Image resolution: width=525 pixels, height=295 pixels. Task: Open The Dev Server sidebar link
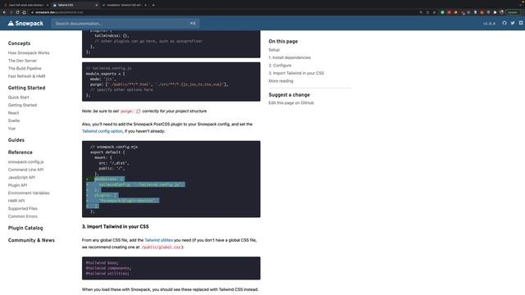(x=22, y=61)
